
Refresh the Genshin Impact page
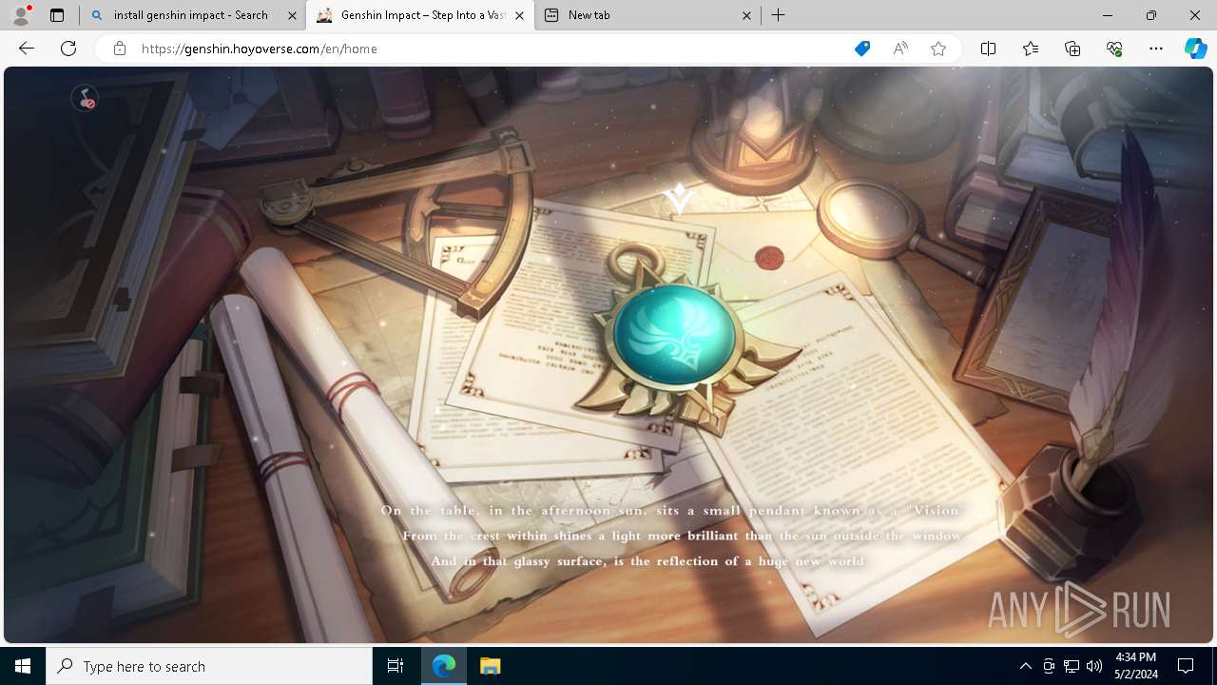coord(68,49)
